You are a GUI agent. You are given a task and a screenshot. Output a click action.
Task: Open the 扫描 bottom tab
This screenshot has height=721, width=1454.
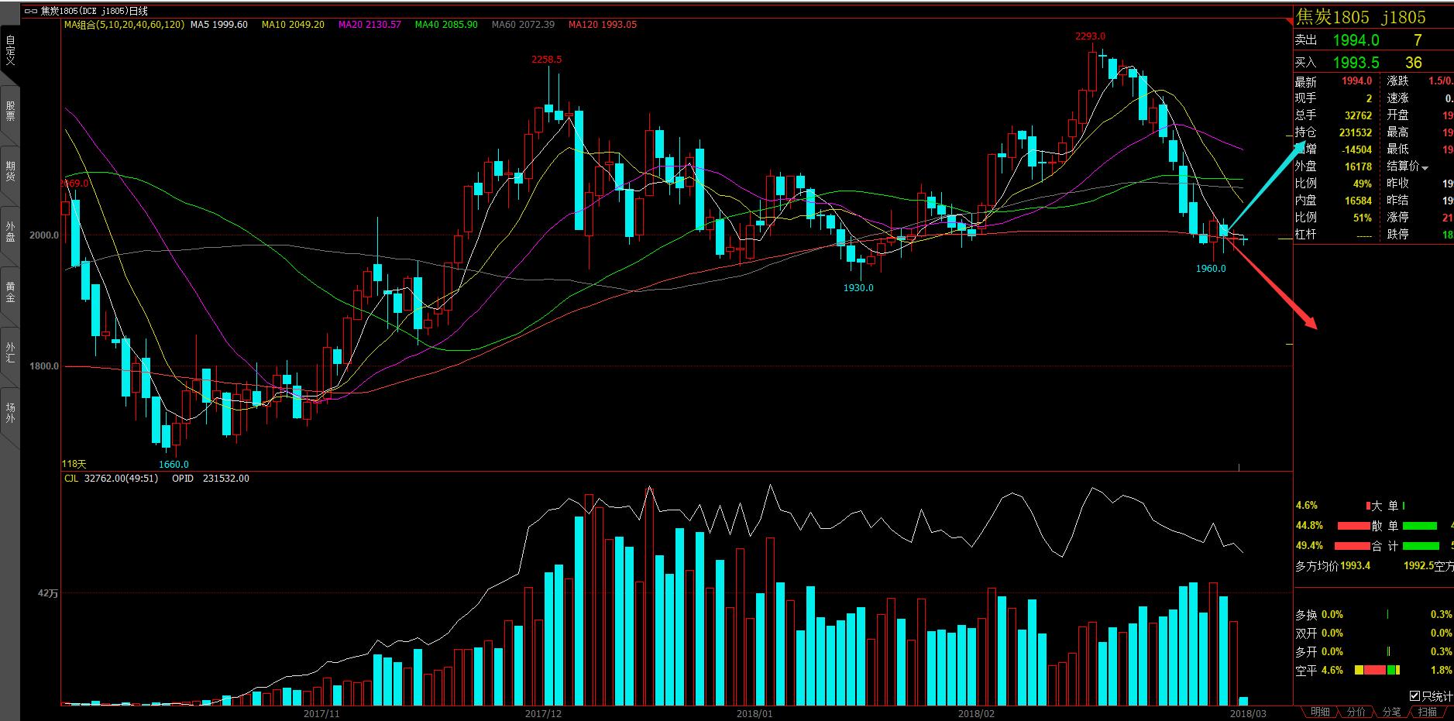(1427, 712)
